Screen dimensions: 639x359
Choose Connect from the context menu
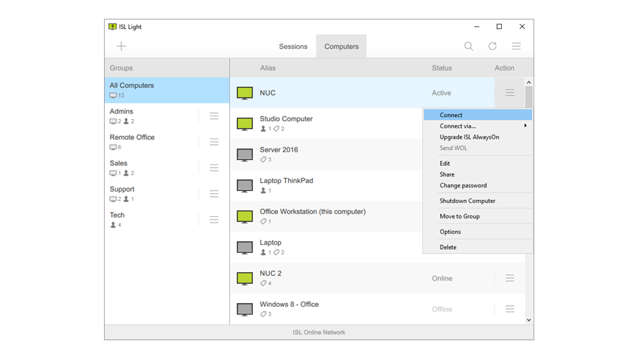[452, 115]
